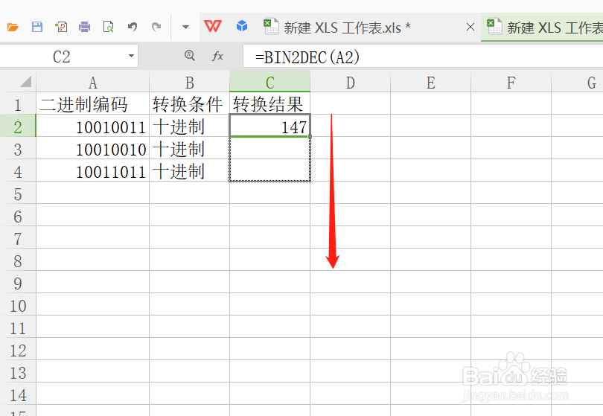Click the zoom magnifier icon beside fx
Image resolution: width=603 pixels, height=416 pixels.
point(189,56)
